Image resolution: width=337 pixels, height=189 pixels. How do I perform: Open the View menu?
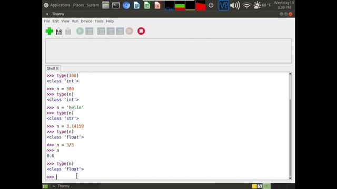coord(65,21)
